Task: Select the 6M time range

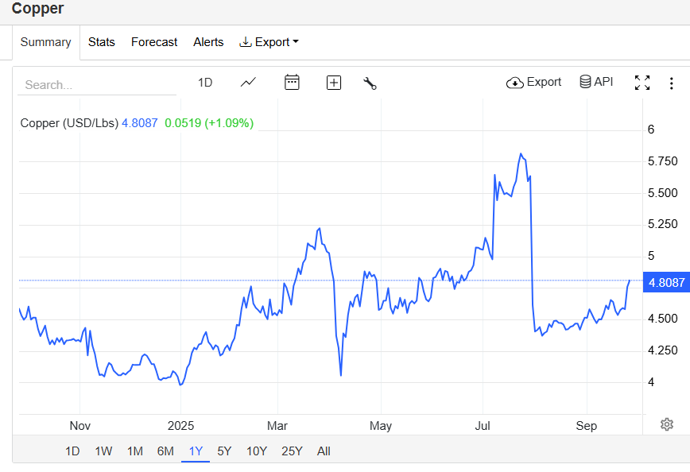Action: tap(165, 451)
